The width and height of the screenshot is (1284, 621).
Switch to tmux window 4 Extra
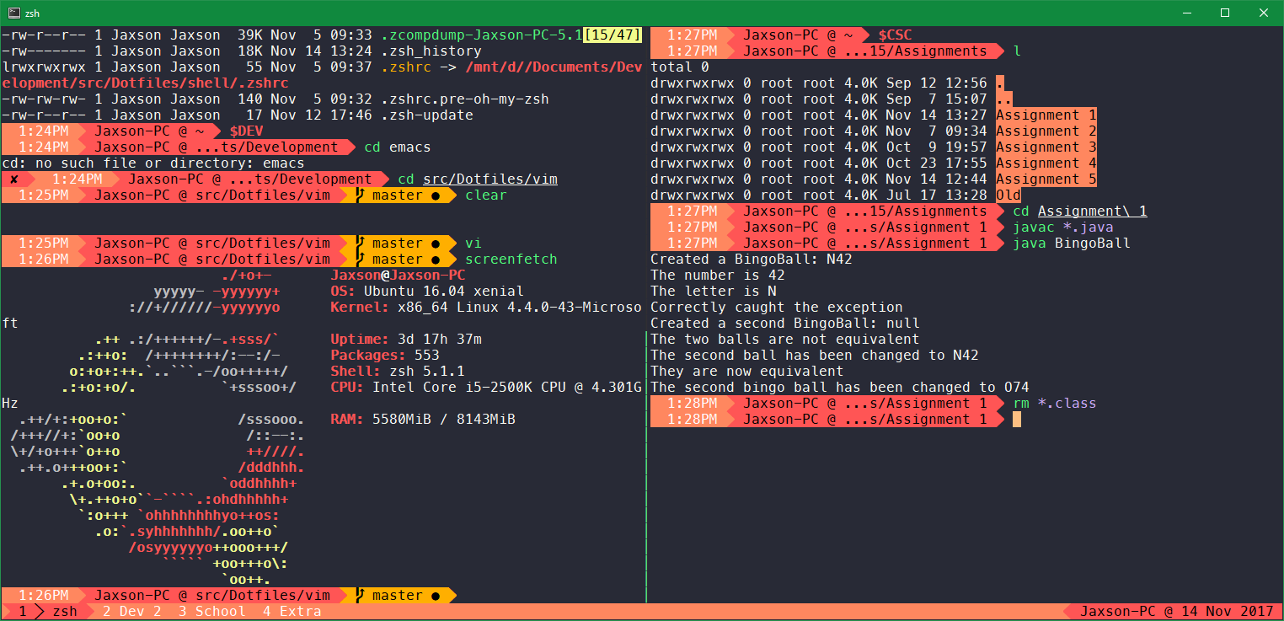(292, 612)
